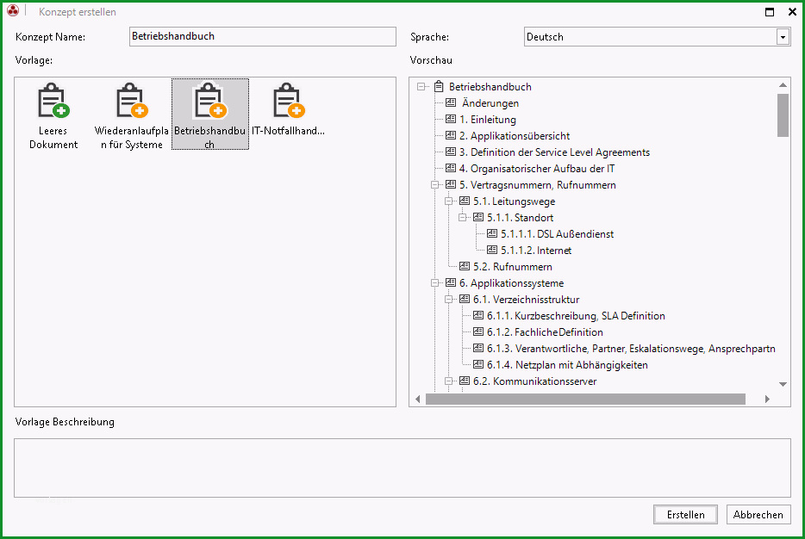The image size is (805, 539).
Task: Click icon of 6.1.1. Kurzbeschreibung, SLA Definition
Action: click(x=478, y=315)
